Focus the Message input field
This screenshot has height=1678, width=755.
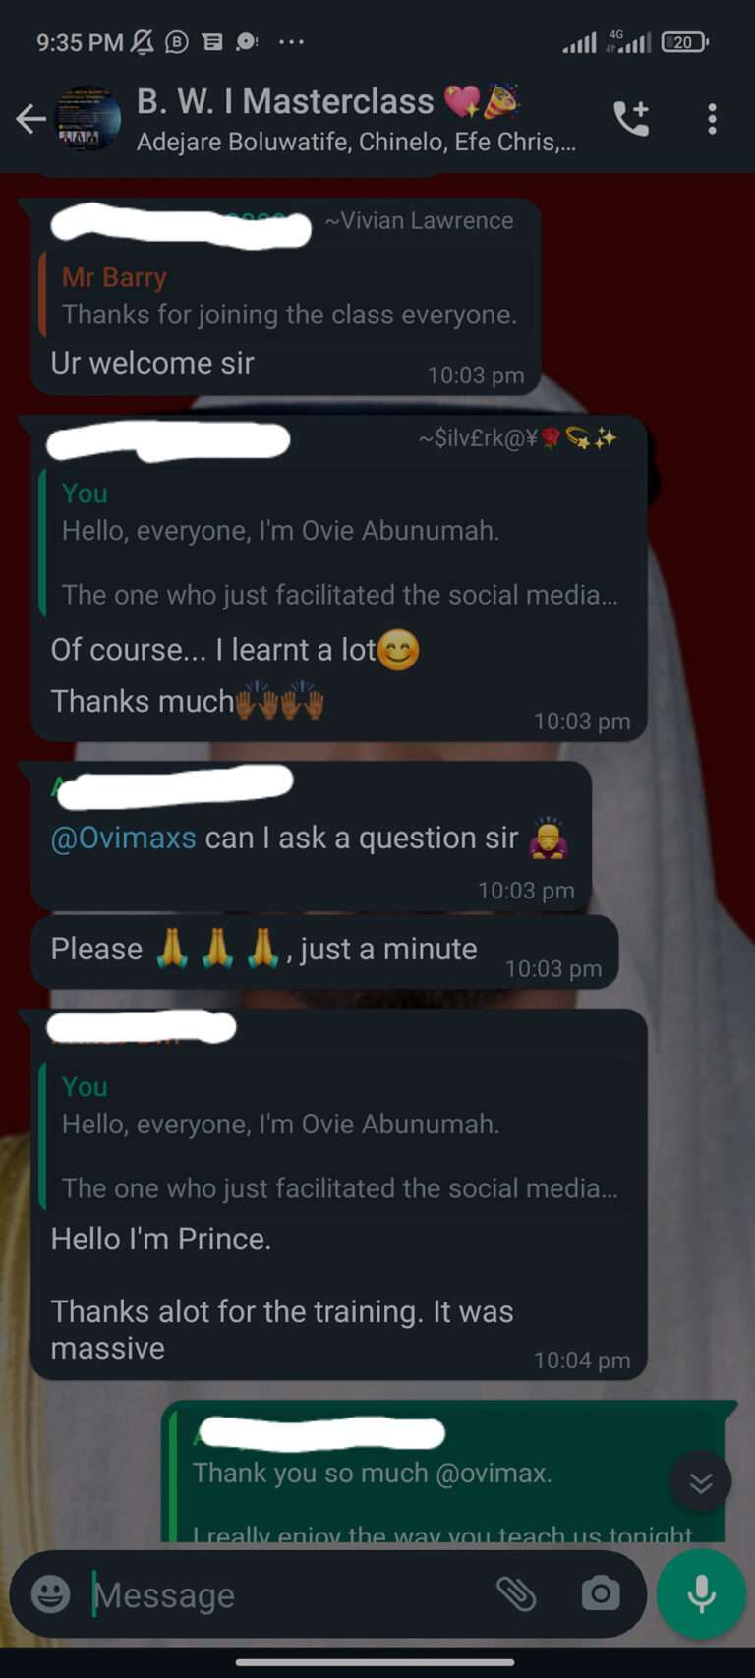pyautogui.click(x=285, y=1593)
